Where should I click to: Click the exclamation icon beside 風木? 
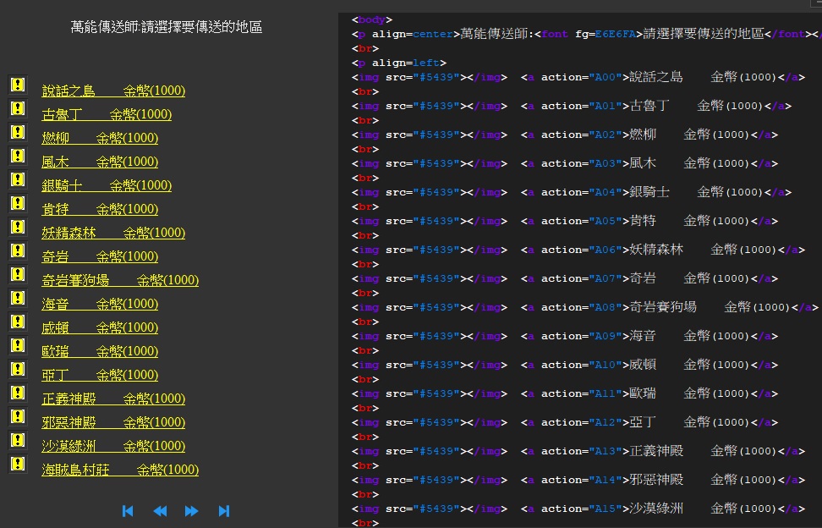[18, 156]
